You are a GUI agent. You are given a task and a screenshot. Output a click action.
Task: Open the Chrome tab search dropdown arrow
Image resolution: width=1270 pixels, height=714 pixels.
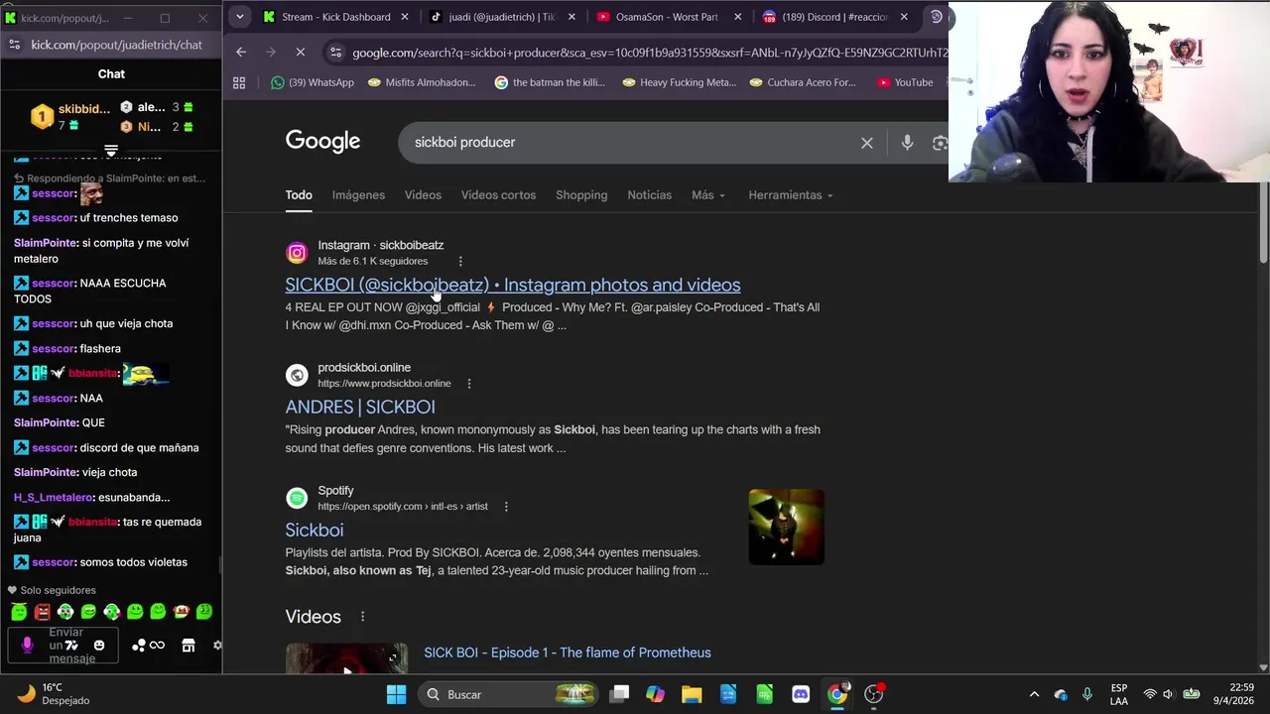(x=239, y=17)
